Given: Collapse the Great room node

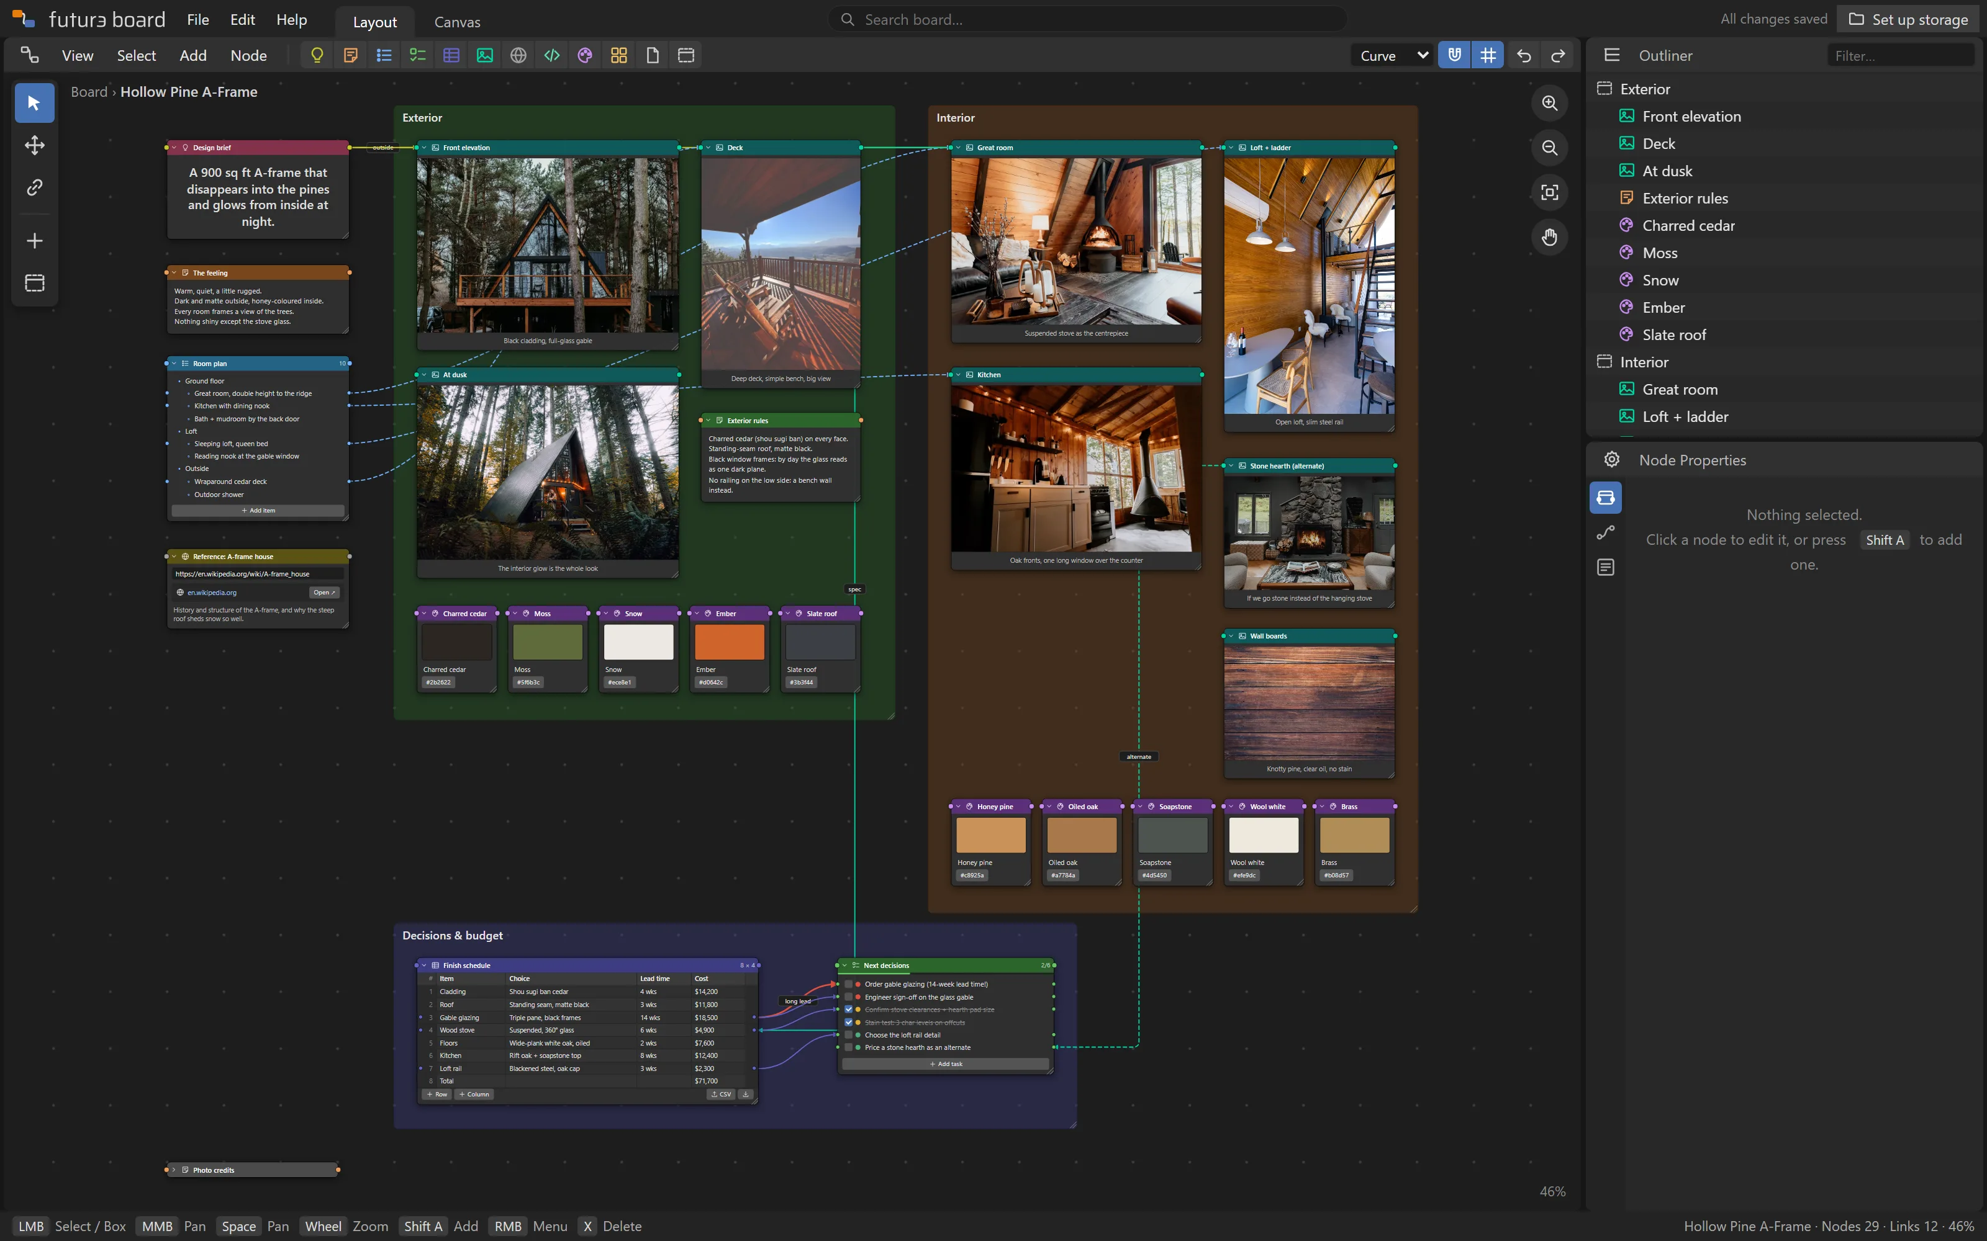Looking at the screenshot, I should pos(958,148).
